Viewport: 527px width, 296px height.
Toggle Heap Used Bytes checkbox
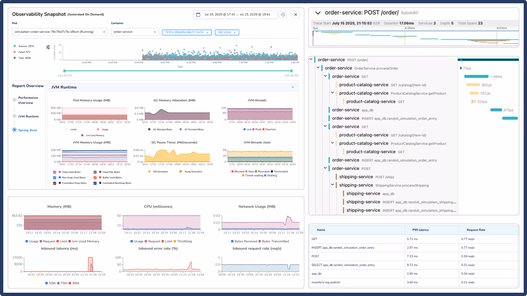click(x=55, y=172)
